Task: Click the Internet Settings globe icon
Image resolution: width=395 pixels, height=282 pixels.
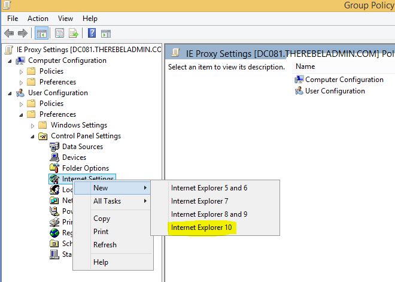Action: (54, 179)
